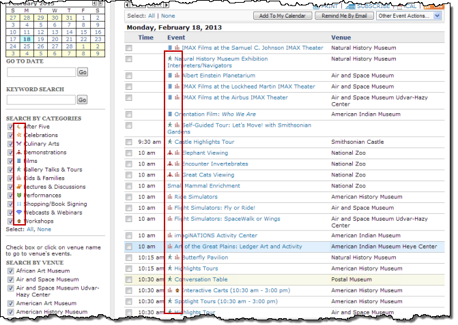Click the Workshops category icon

19,221
